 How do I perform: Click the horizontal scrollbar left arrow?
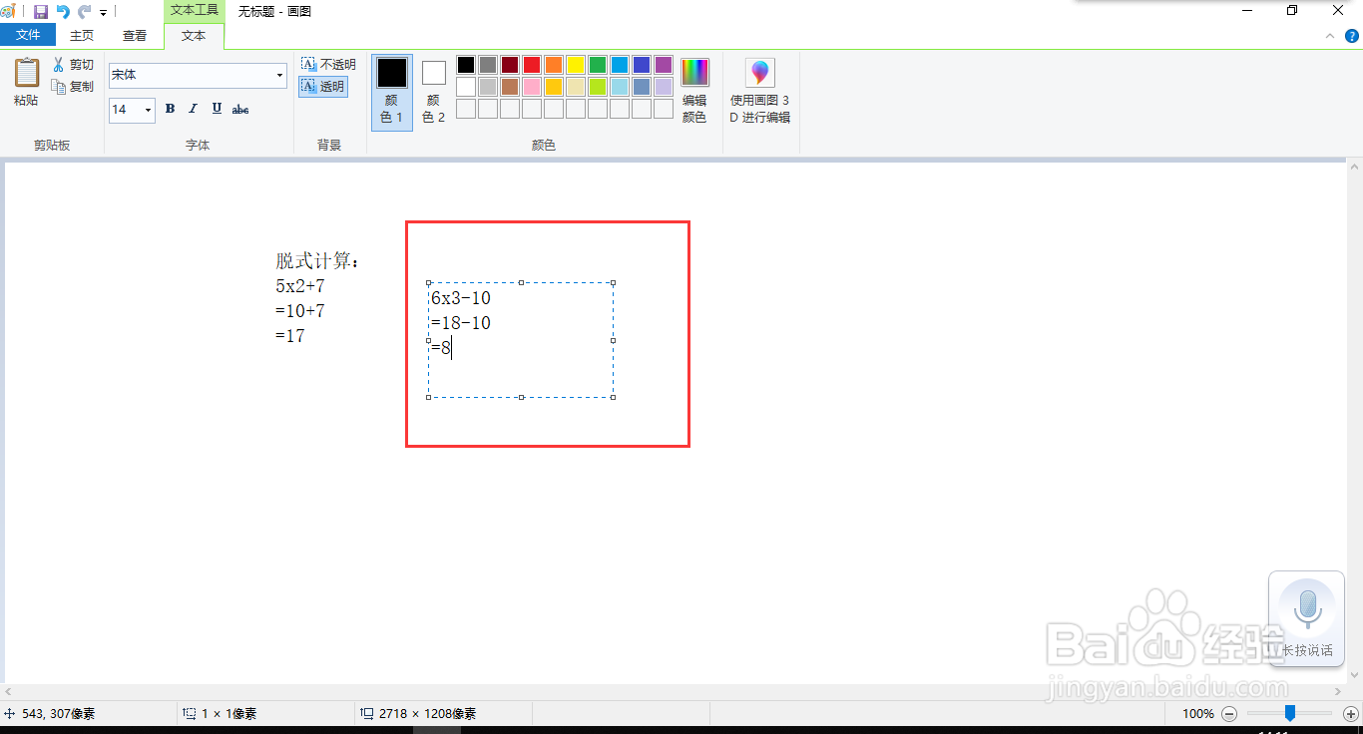(8, 690)
